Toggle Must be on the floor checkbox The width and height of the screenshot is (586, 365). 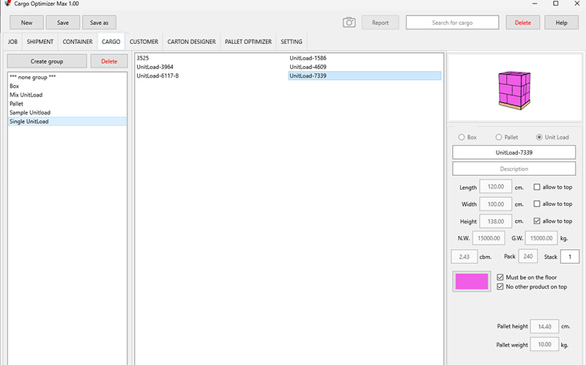pos(500,277)
